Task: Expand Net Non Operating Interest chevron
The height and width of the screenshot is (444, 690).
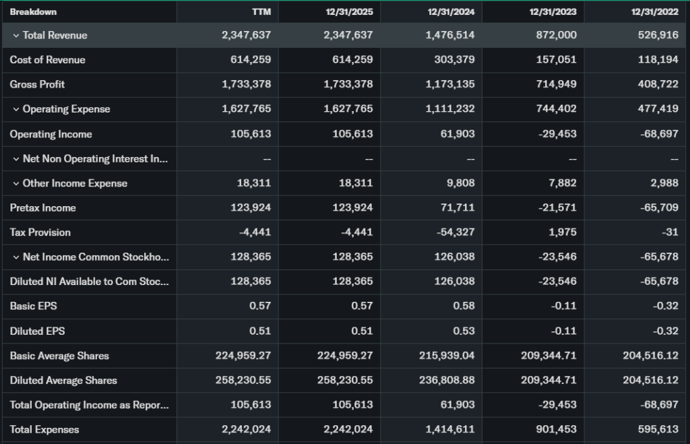Action: pyautogui.click(x=16, y=159)
